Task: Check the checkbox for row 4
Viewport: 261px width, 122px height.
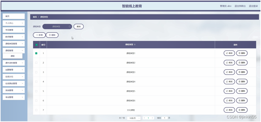Action: pyautogui.click(x=36, y=82)
